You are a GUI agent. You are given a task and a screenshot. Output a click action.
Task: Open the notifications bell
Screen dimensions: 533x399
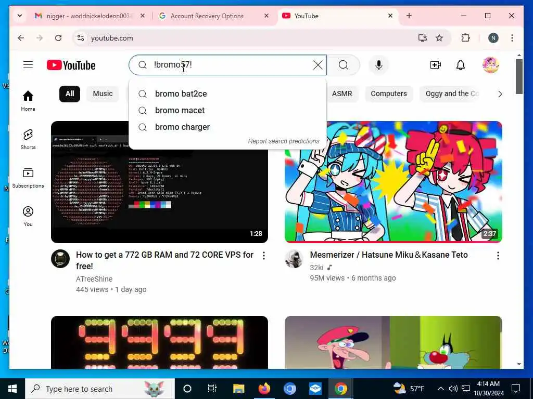460,65
